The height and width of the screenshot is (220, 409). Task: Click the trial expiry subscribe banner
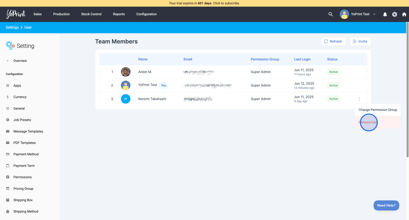[204, 3]
